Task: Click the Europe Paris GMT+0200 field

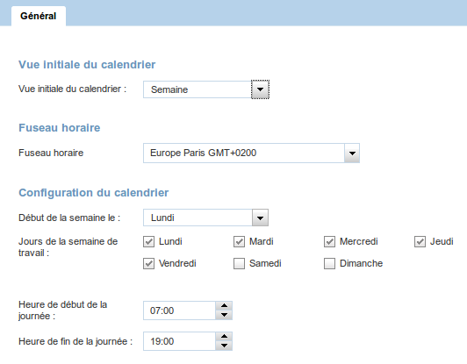Action: [244, 153]
